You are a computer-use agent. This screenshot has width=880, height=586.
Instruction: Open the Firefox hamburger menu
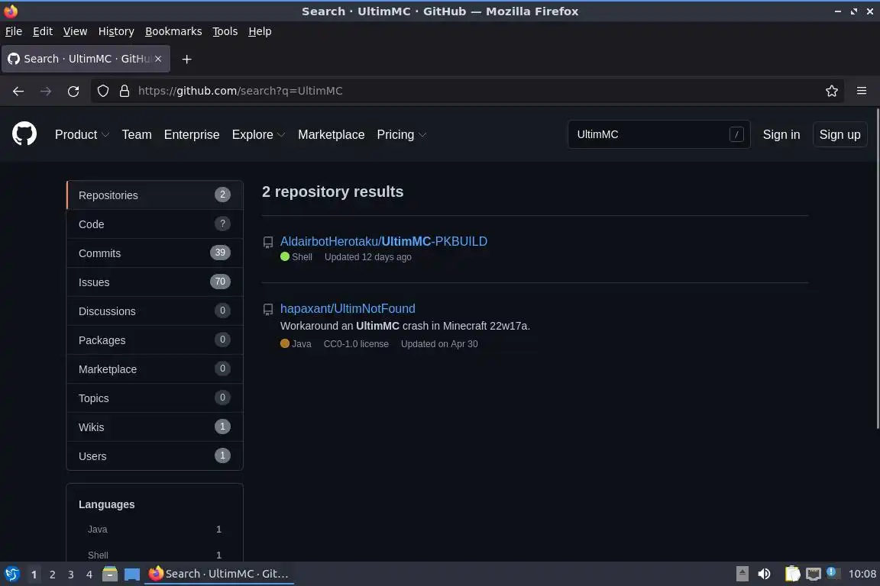point(862,91)
